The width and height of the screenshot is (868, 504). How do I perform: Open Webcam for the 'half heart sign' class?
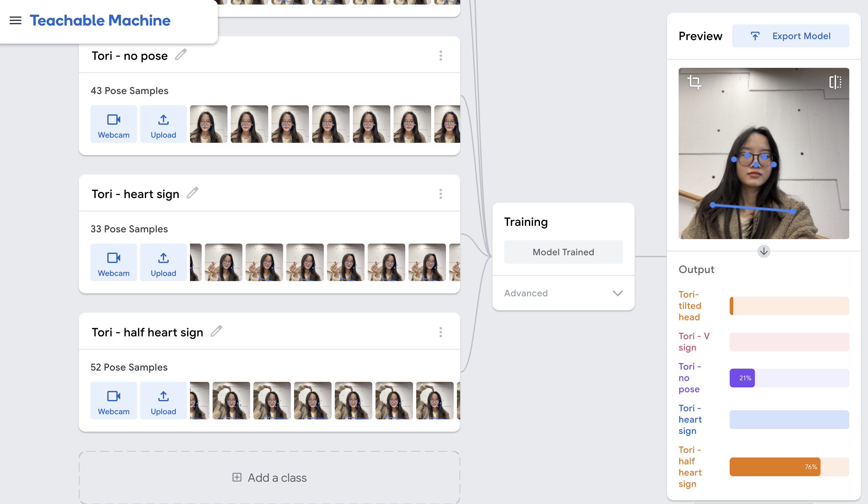tap(114, 401)
